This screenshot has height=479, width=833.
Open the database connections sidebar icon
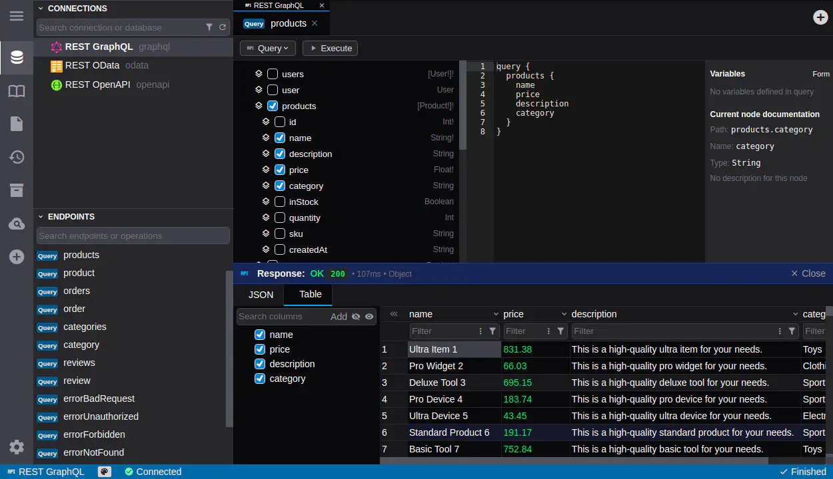[17, 58]
